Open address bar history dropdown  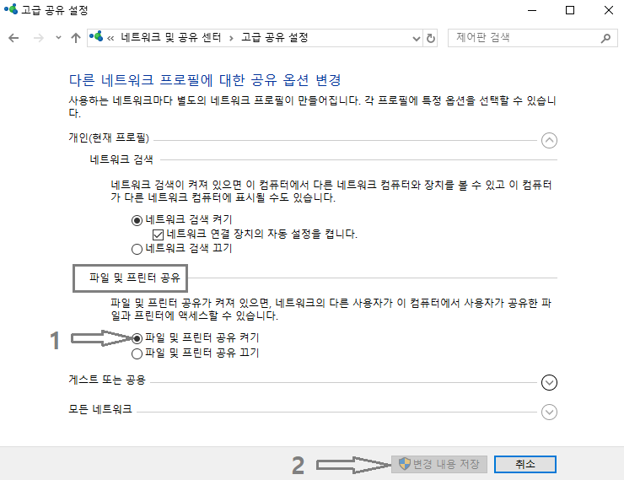[x=417, y=39]
